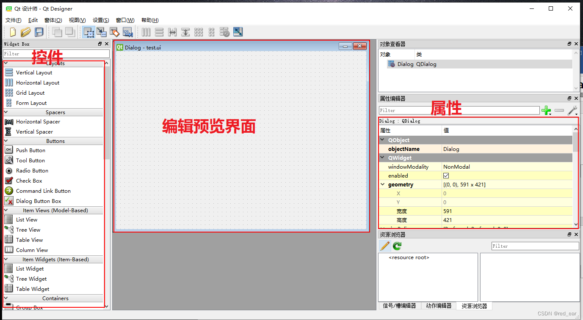This screenshot has width=583, height=320.
Task: Select the Lay Out Horizontally icon
Action: 146,32
